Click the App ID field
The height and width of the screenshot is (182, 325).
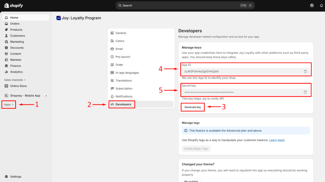pos(246,71)
